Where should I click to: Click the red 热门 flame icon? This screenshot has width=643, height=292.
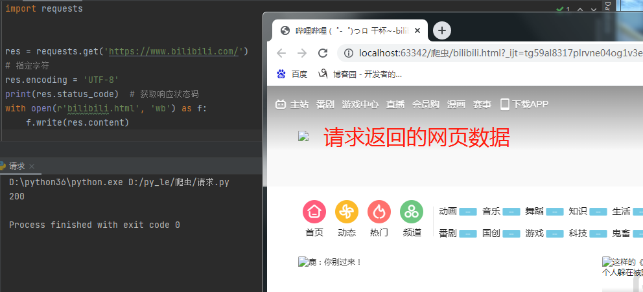pos(379,212)
